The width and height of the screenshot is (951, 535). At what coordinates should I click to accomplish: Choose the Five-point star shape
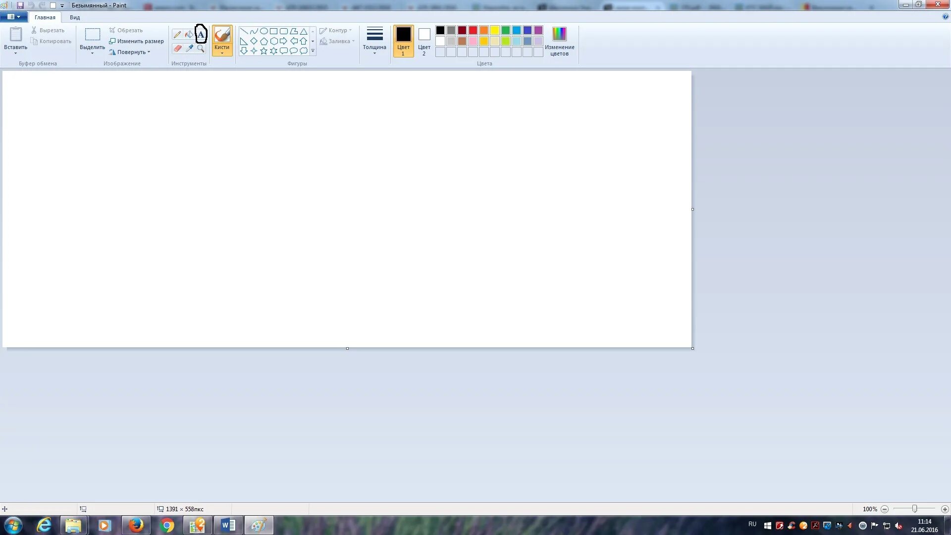(264, 51)
